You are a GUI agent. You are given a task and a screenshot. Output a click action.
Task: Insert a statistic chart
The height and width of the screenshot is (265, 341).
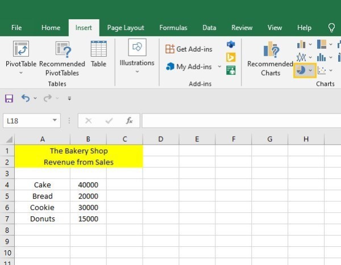[x=322, y=57]
